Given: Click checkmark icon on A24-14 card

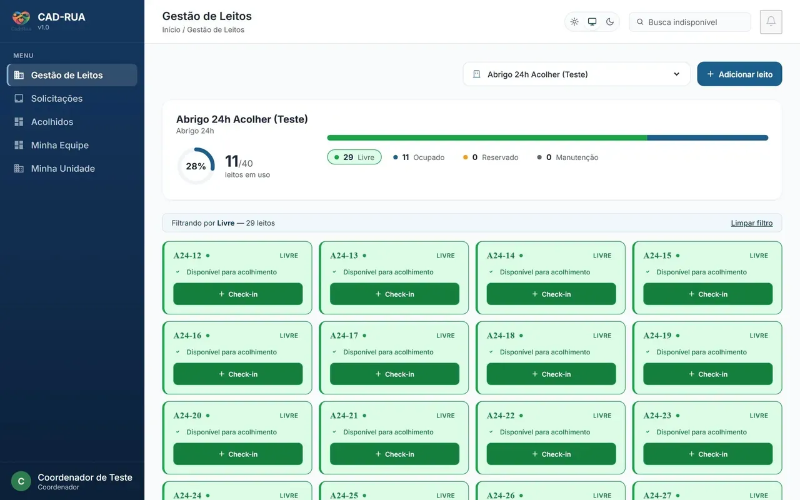Looking at the screenshot, I should click(491, 272).
